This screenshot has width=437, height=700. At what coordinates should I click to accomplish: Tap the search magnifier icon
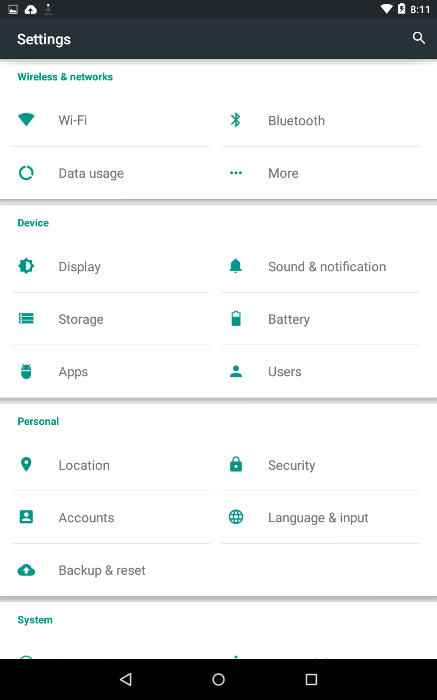click(419, 38)
